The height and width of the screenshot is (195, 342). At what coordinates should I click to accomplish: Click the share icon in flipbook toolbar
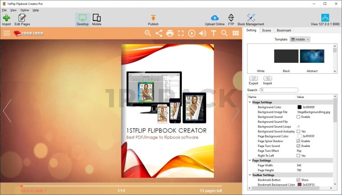159,33
